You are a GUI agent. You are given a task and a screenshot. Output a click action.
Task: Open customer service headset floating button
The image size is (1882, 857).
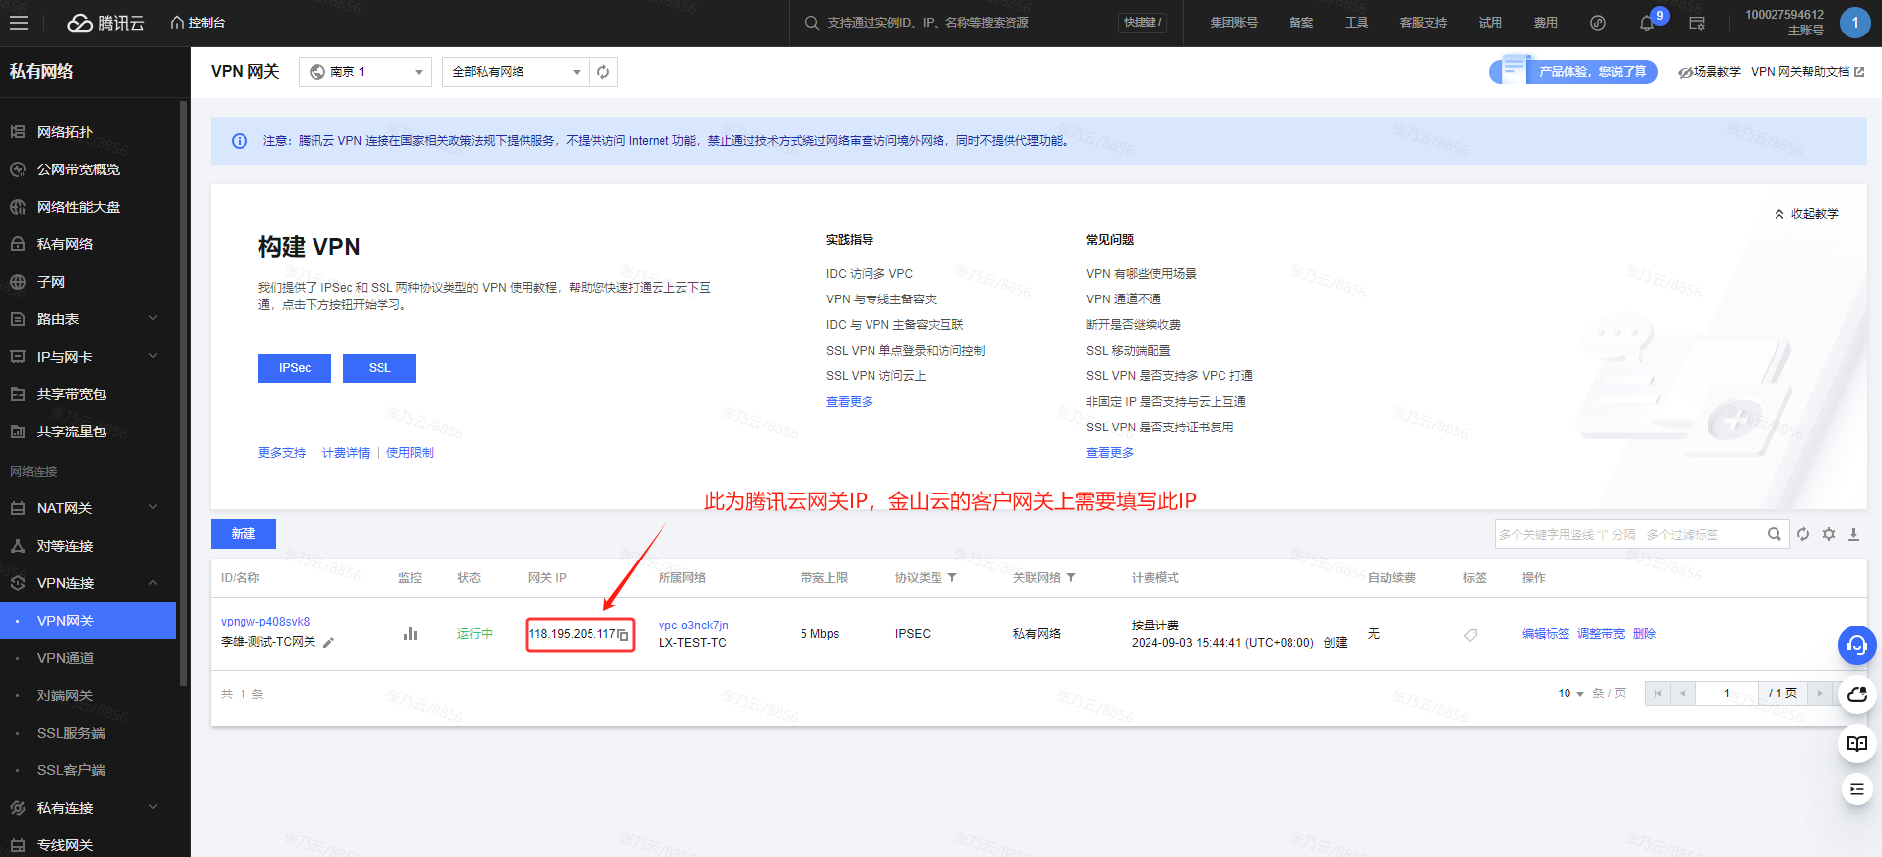coord(1856,645)
